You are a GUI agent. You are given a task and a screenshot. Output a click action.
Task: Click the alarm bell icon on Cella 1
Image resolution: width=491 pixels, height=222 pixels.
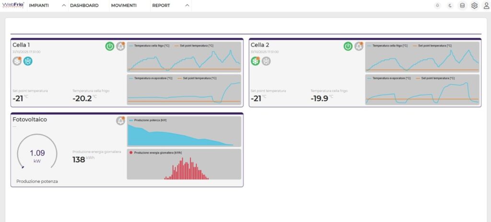(x=121, y=46)
